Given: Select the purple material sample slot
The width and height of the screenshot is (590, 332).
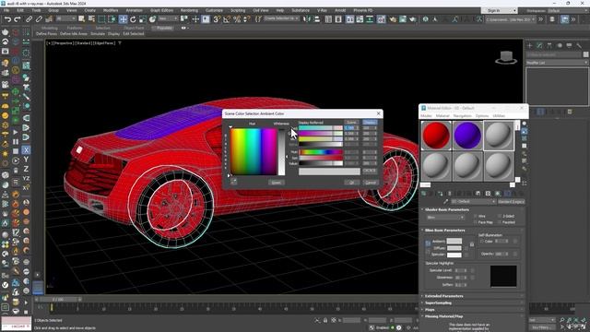Looking at the screenshot, I should [x=467, y=136].
